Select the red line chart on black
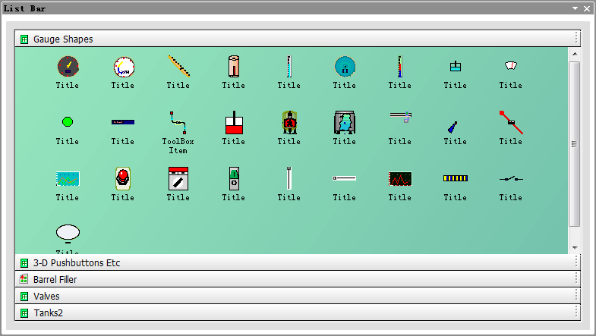 coord(399,178)
